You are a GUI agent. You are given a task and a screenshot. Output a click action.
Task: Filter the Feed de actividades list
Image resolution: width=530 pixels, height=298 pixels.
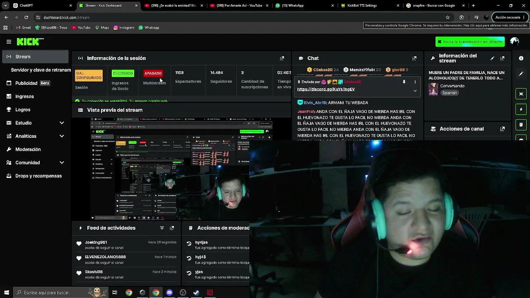162,228
